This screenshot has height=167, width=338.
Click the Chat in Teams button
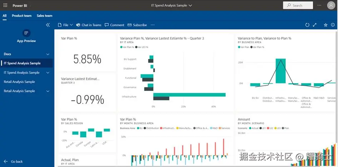click(89, 25)
